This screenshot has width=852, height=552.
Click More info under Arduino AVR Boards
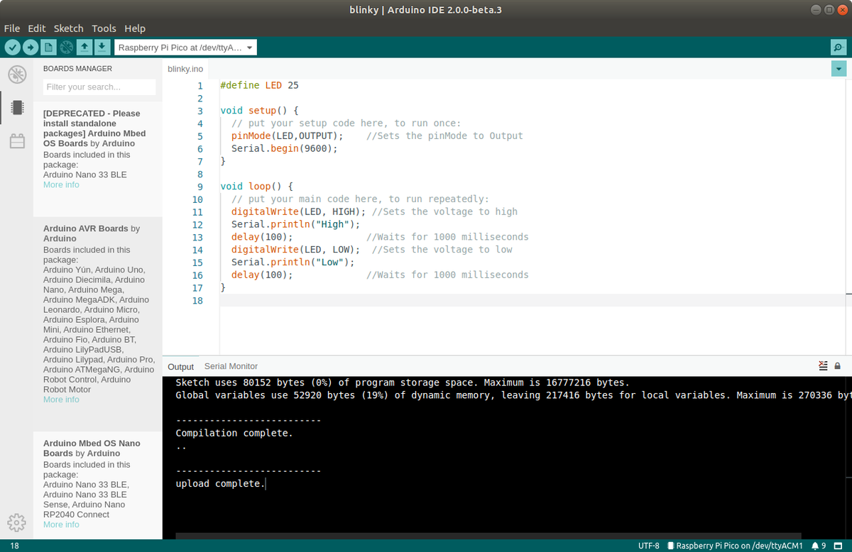[x=61, y=399]
